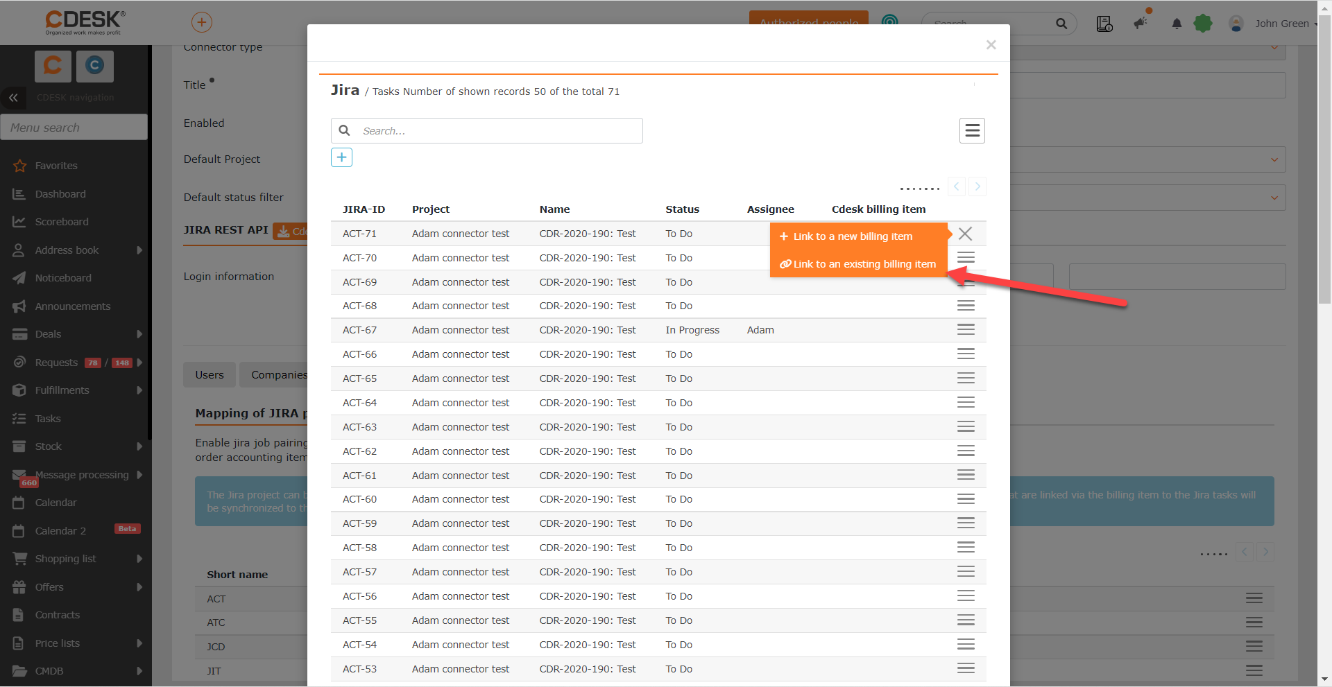Click the search magnifier in top bar
The height and width of the screenshot is (687, 1332).
click(1061, 24)
